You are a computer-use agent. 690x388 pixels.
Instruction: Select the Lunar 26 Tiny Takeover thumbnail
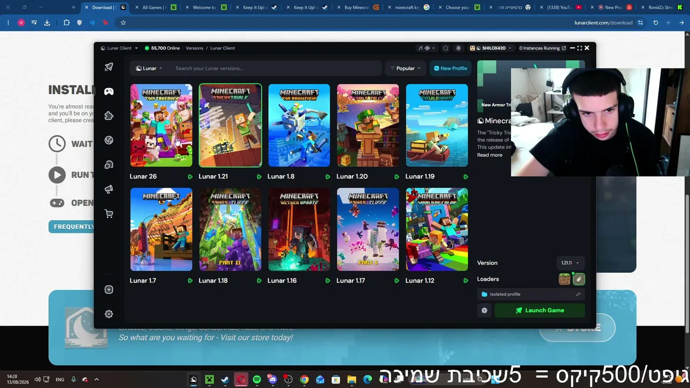[x=161, y=125]
